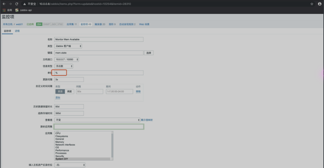324x168 pixels.
Task: Click the 单位 field containing %
Action: click(x=99, y=73)
